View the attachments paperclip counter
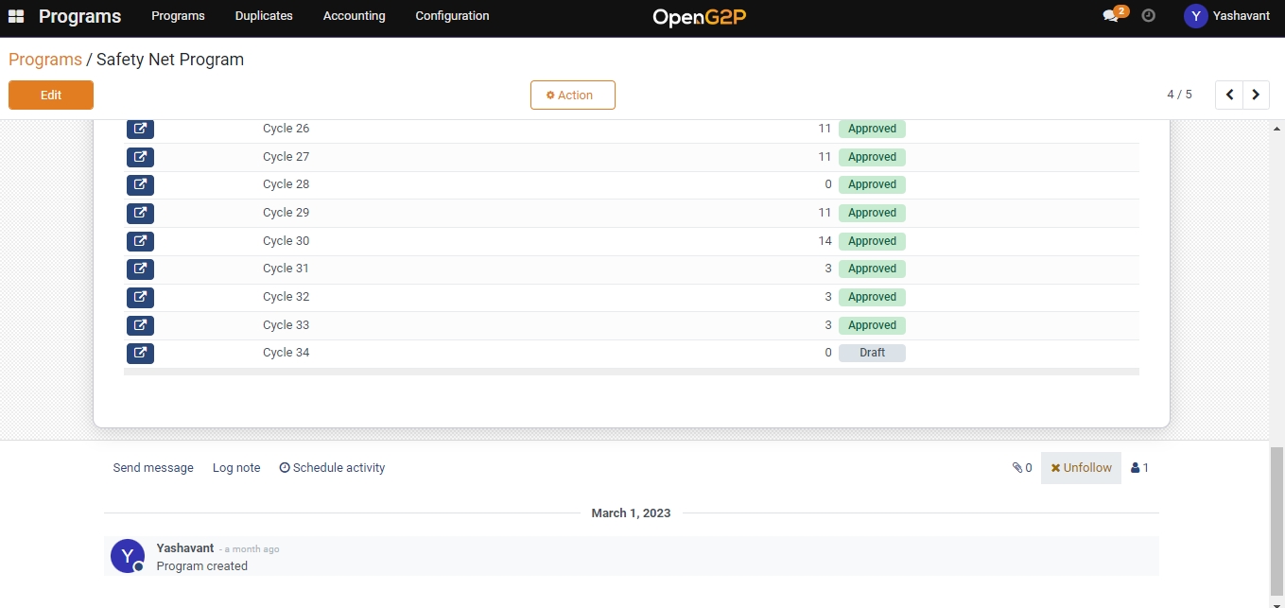 [x=1022, y=467]
